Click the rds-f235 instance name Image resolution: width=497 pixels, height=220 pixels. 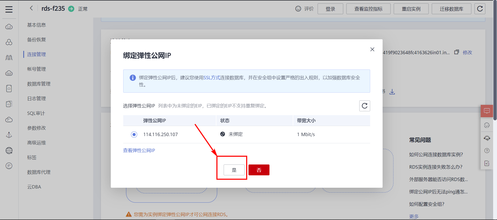pyautogui.click(x=53, y=9)
